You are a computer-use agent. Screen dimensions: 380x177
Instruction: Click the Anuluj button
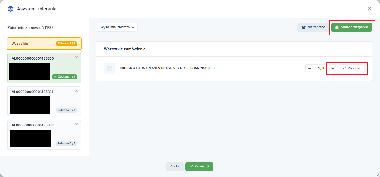click(175, 166)
